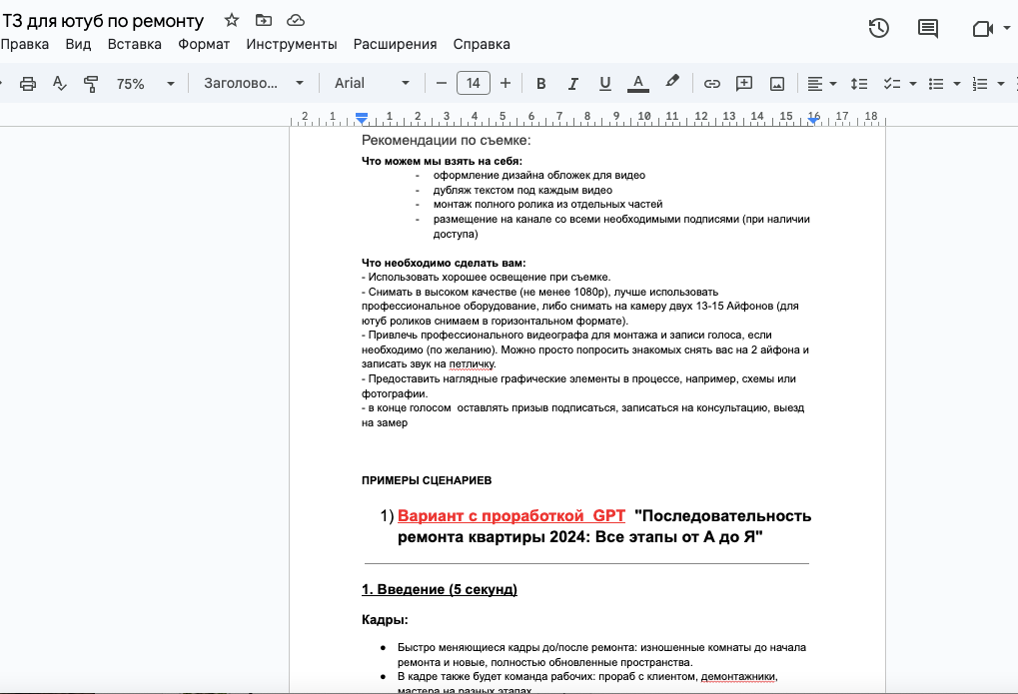Apply a numbered list
The width and height of the screenshot is (1018, 694).
pyautogui.click(x=980, y=83)
